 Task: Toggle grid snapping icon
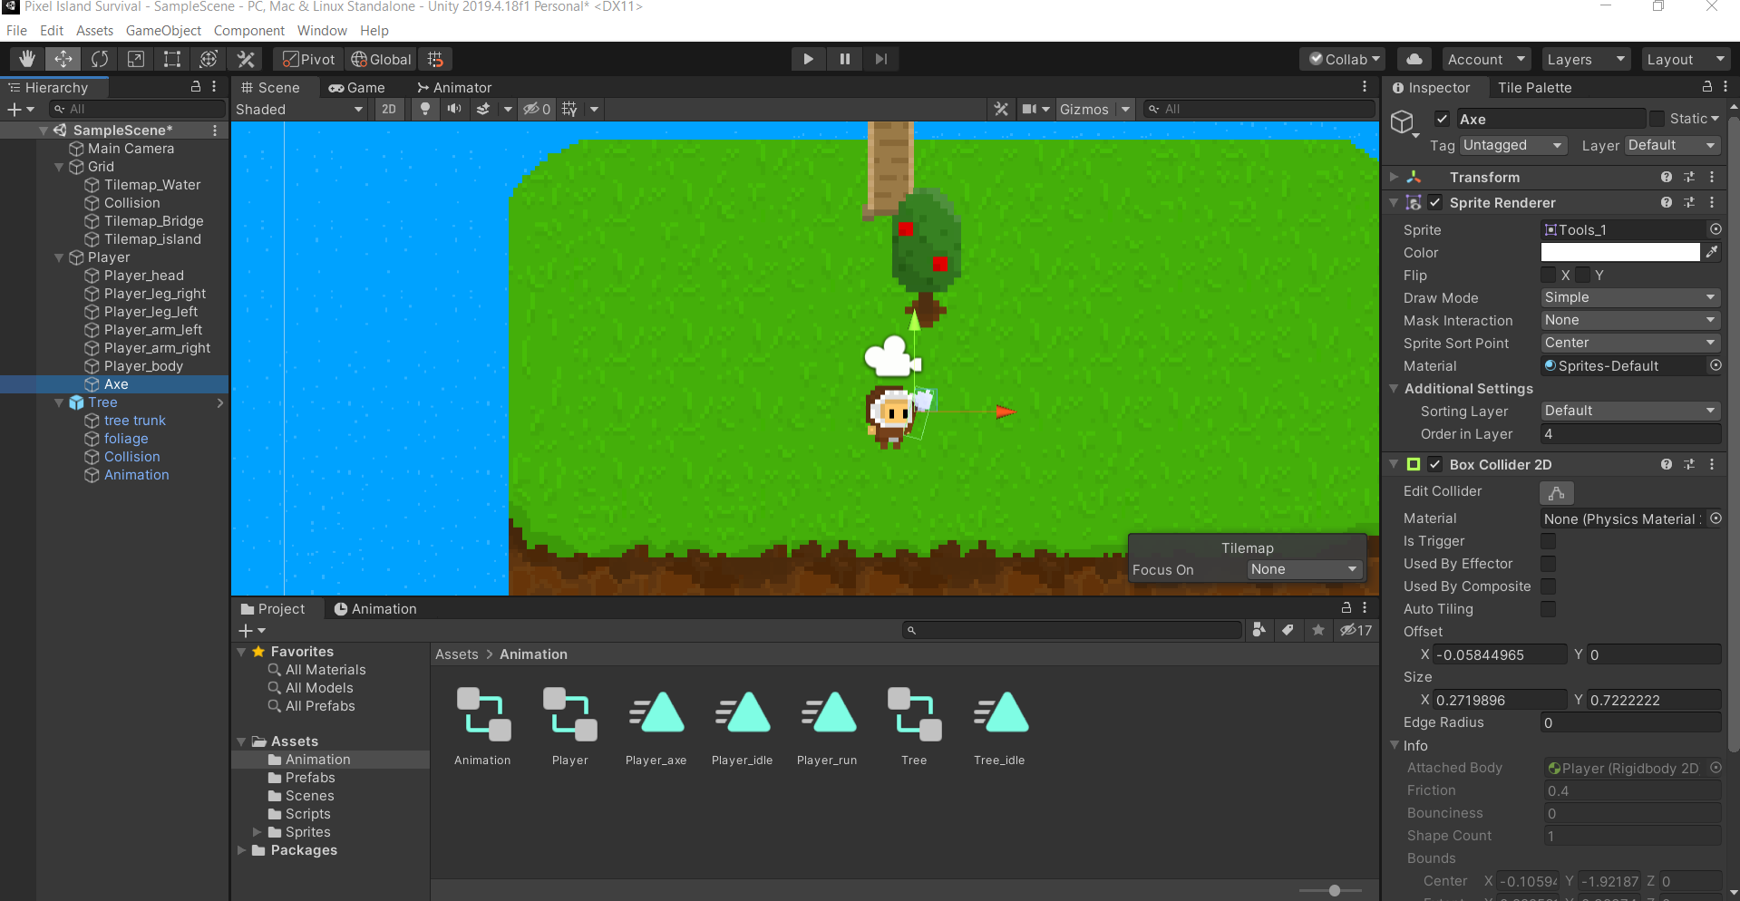point(436,59)
